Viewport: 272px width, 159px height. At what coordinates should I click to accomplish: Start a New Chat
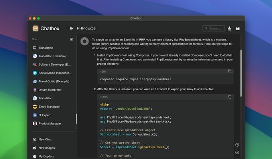pos(45,140)
